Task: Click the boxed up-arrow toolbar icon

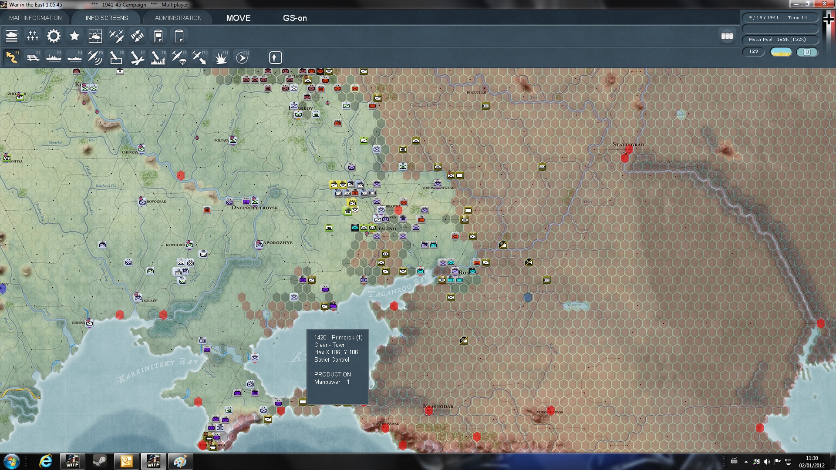Action: point(275,57)
